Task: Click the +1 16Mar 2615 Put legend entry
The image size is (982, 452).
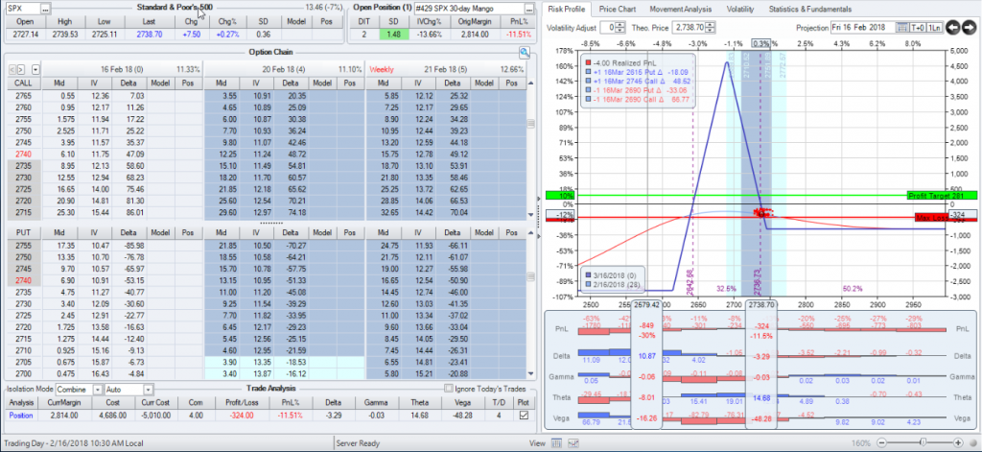Action: [639, 72]
